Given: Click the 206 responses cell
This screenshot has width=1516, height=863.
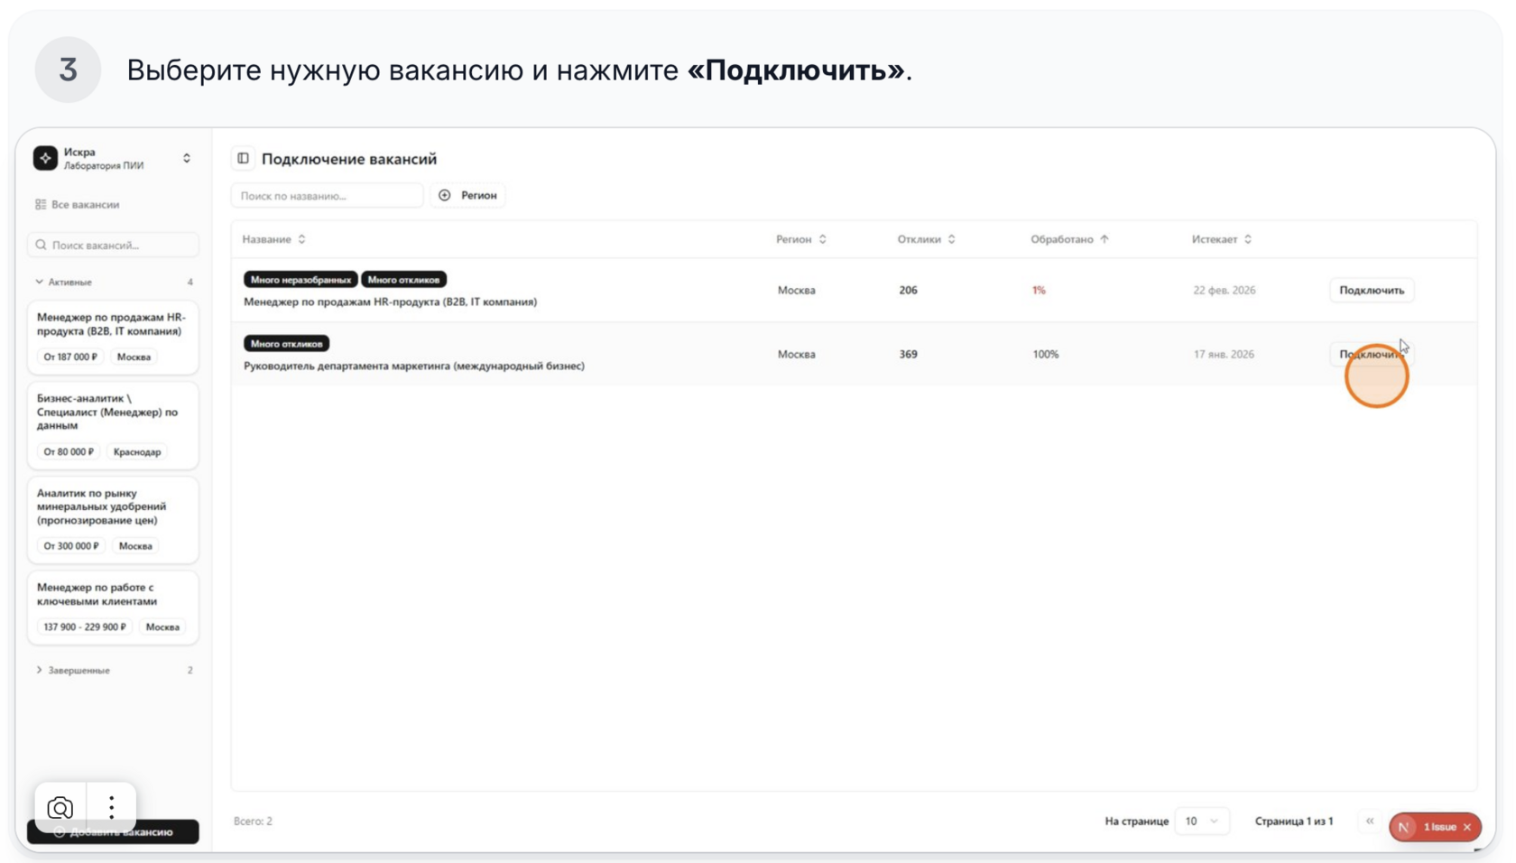Looking at the screenshot, I should tap(908, 291).
